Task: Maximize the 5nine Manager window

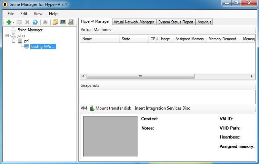Action: click(236, 3)
